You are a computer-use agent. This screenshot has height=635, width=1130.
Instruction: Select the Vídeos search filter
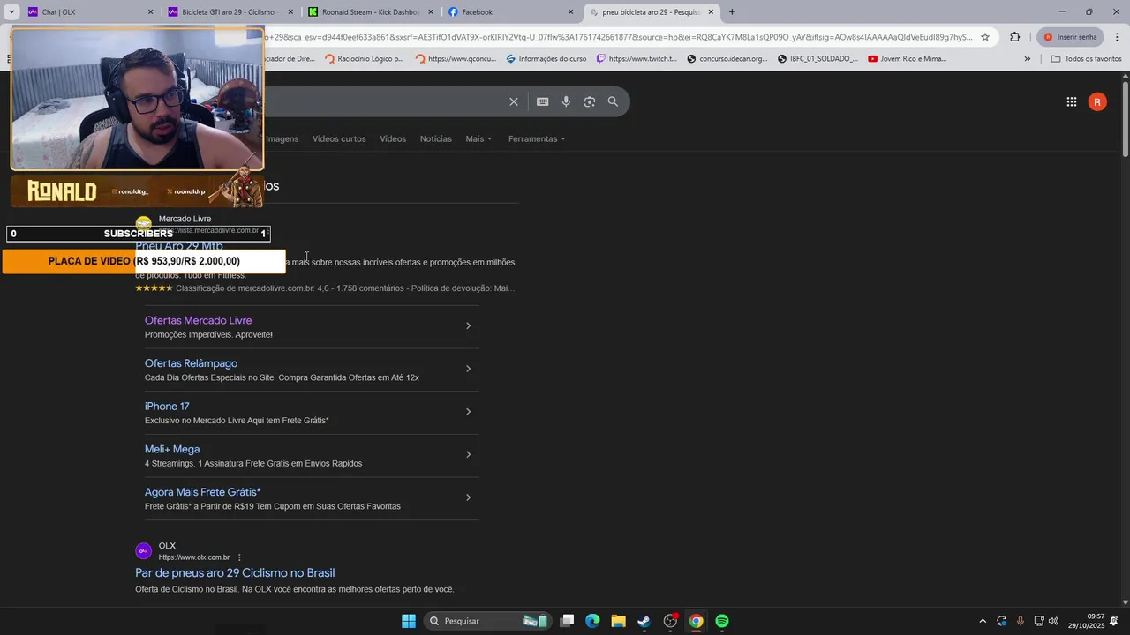coord(393,138)
